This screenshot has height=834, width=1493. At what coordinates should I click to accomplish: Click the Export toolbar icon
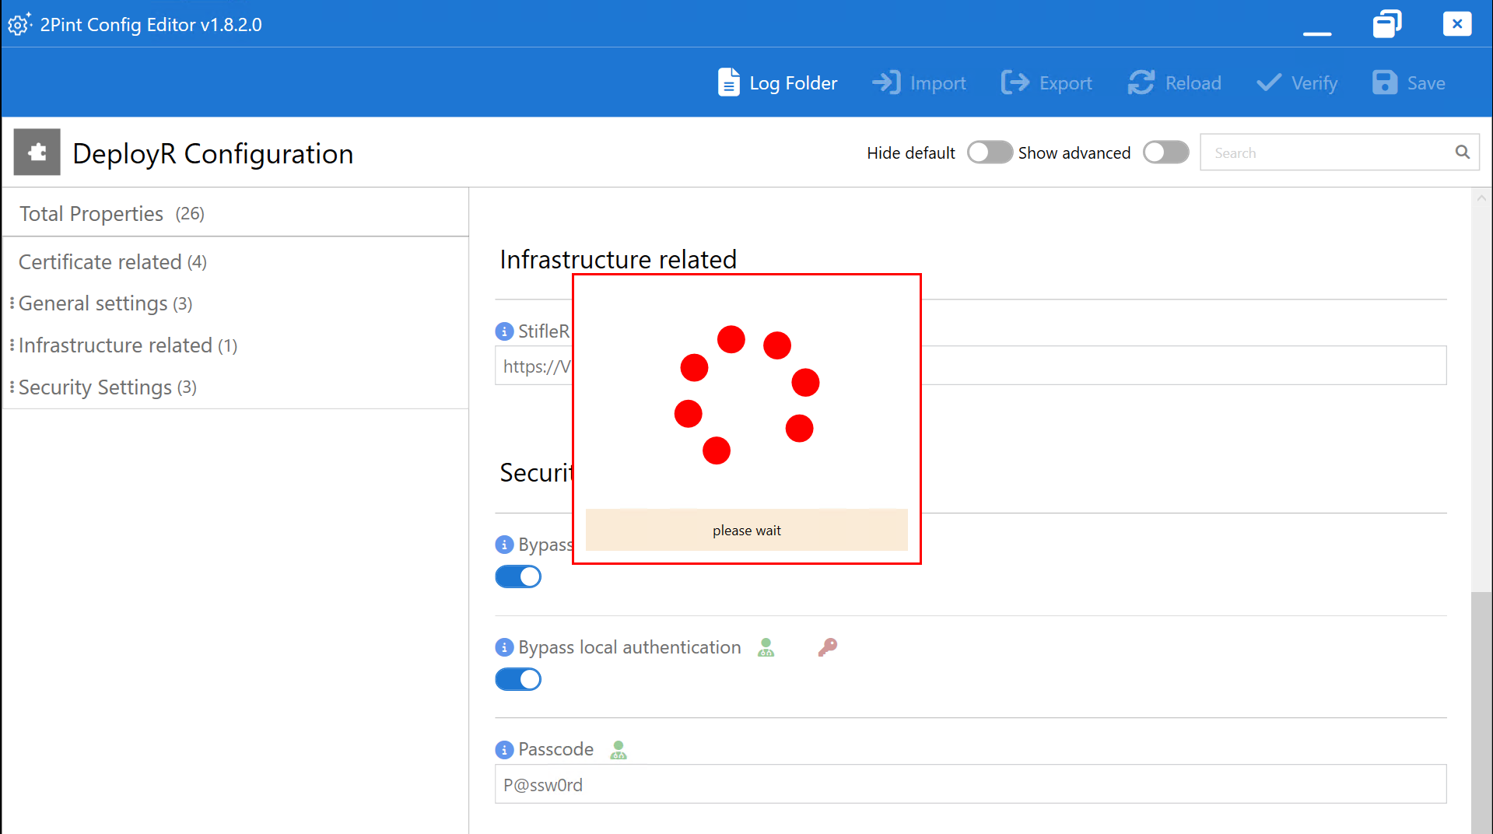point(1015,82)
